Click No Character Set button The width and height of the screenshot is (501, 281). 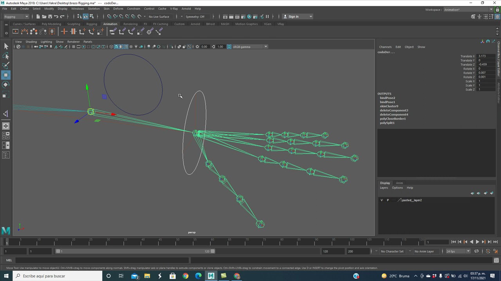(x=392, y=251)
